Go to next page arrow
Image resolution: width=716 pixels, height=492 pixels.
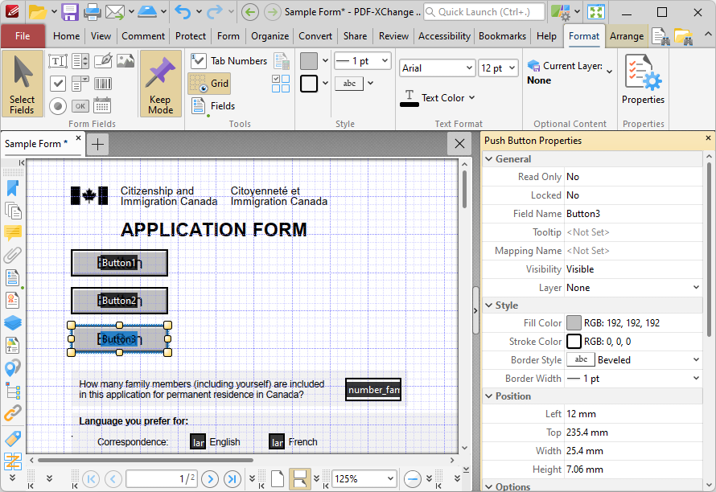coord(210,479)
